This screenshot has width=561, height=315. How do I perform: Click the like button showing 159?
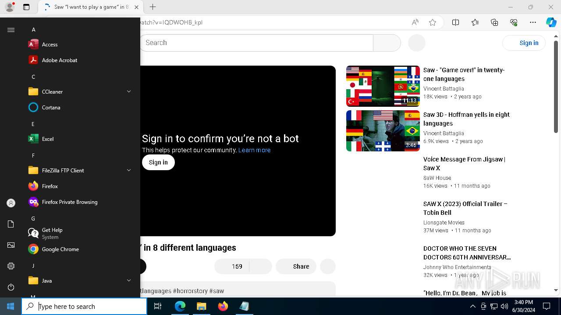[x=232, y=266]
